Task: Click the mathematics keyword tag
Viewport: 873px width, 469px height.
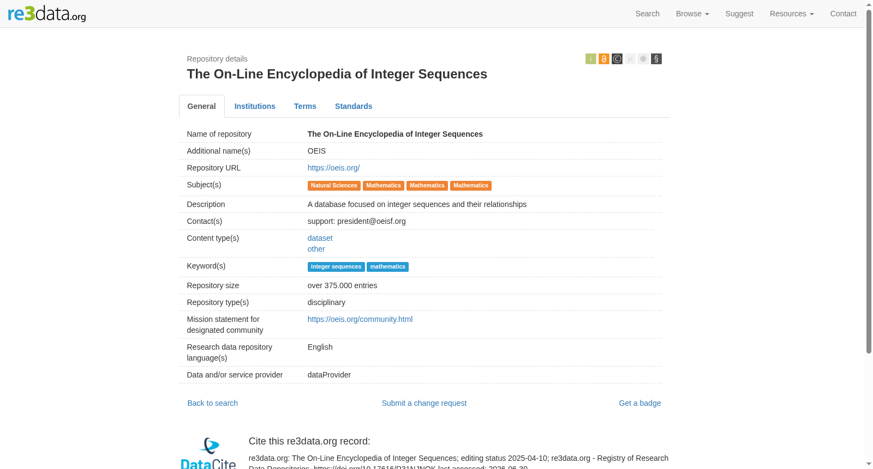Action: point(387,267)
